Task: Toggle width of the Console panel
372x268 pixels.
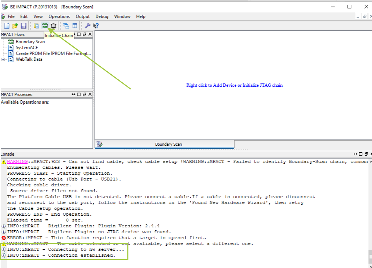Action: pyautogui.click(x=355, y=154)
